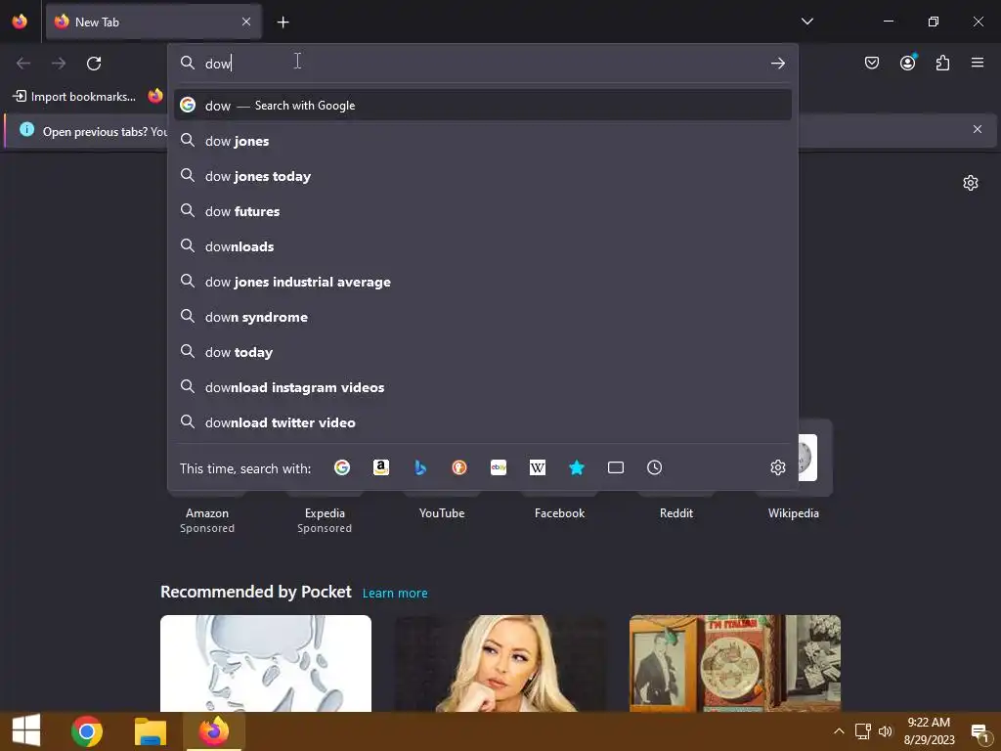This screenshot has height=751, width=1001.
Task: Search this time with Google icon
Action: [x=342, y=467]
